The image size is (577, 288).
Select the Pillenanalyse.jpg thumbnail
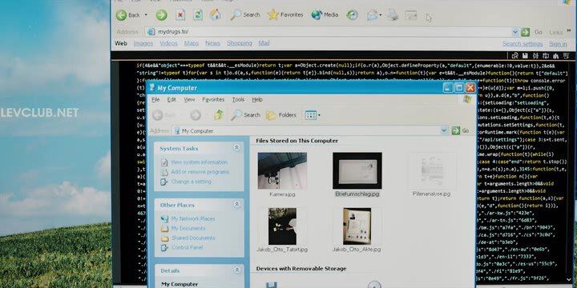(x=431, y=170)
